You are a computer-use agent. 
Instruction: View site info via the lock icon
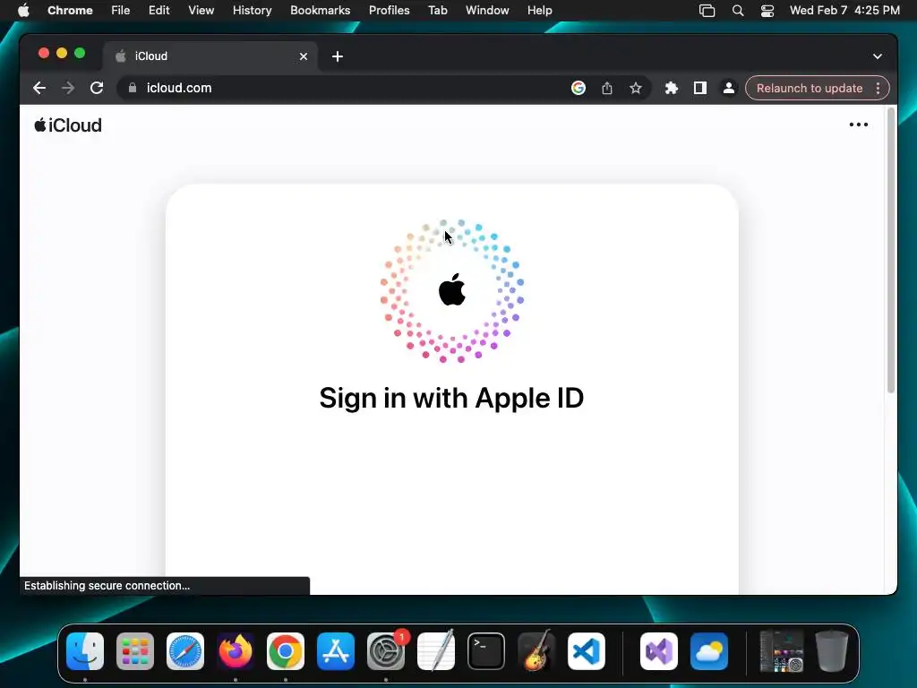(133, 88)
